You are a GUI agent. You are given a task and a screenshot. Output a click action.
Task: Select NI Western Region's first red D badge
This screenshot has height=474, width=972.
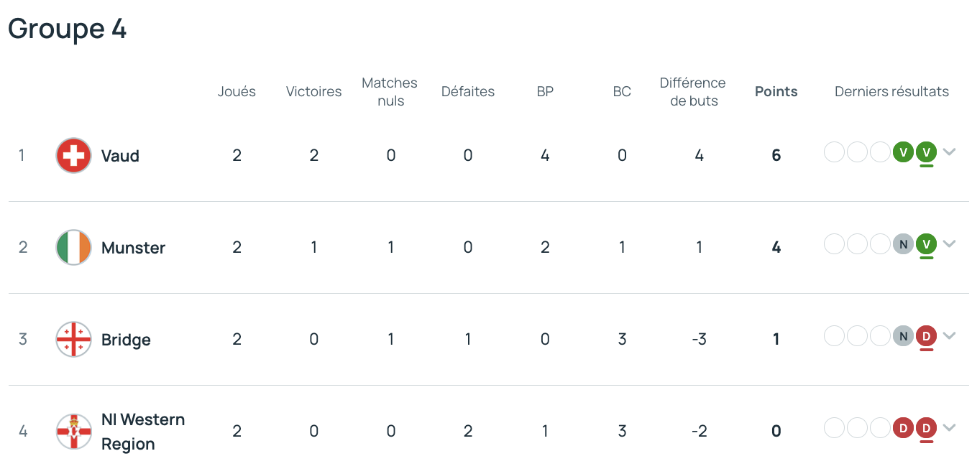tap(903, 428)
